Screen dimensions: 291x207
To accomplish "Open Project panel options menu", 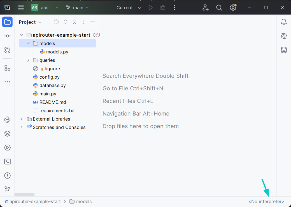I will click(84, 22).
